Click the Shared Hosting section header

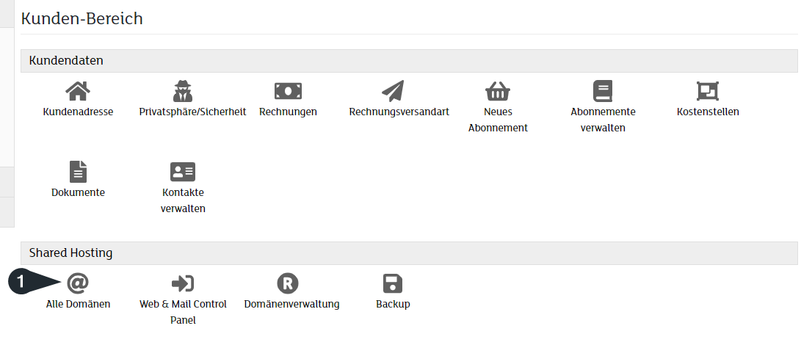(x=70, y=253)
